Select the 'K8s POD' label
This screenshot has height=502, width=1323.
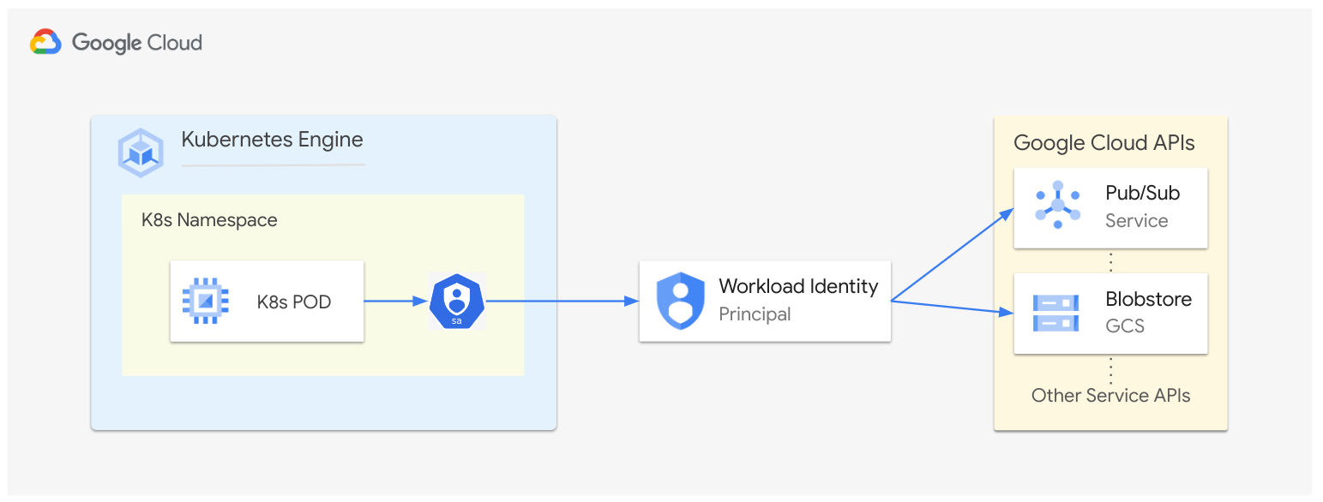(294, 302)
